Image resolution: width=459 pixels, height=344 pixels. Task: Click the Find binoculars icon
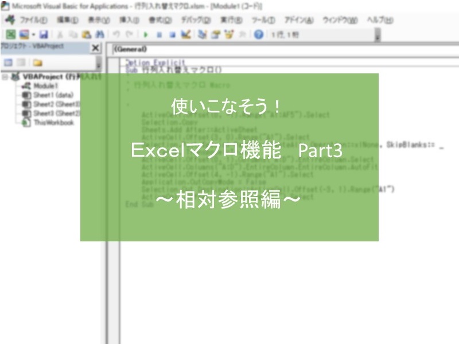(x=100, y=34)
